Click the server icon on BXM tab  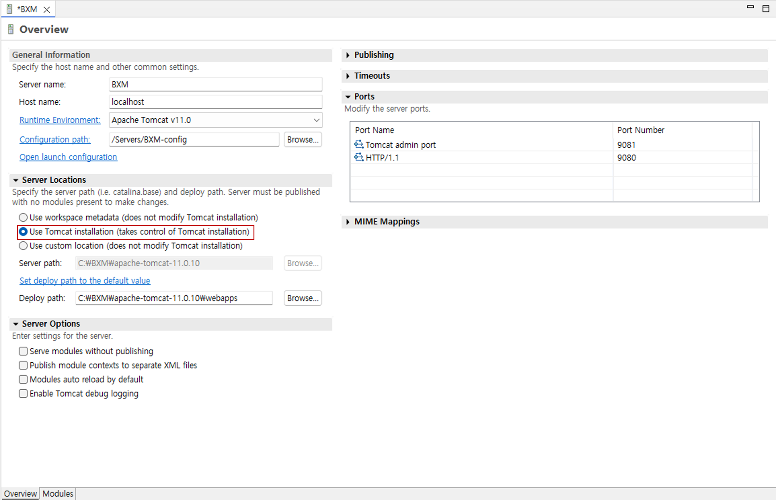point(9,9)
